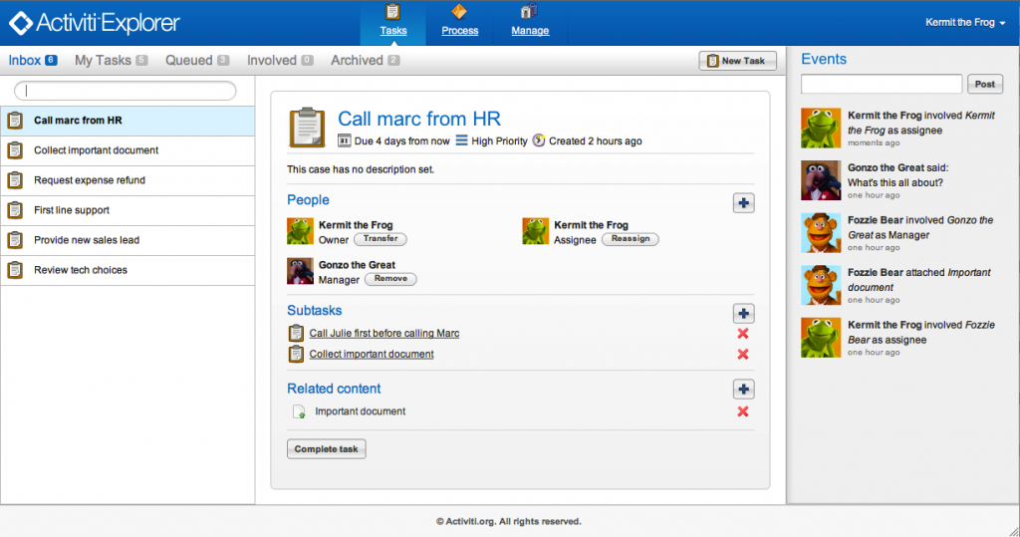Switch to the My Tasks tab
The width and height of the screenshot is (1020, 537).
point(112,61)
